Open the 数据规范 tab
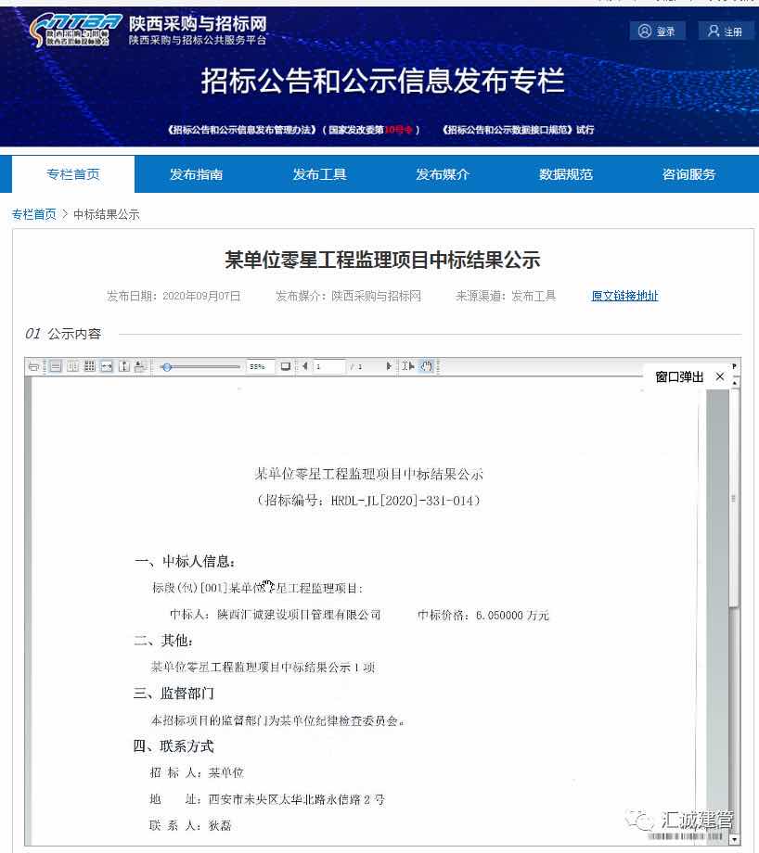This screenshot has height=853, width=759. (x=566, y=174)
